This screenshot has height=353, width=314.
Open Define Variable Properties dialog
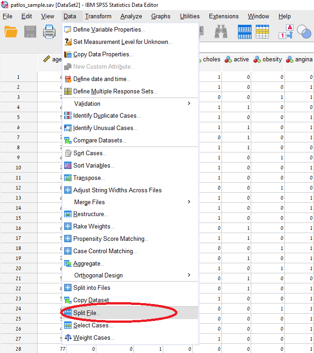(109, 29)
